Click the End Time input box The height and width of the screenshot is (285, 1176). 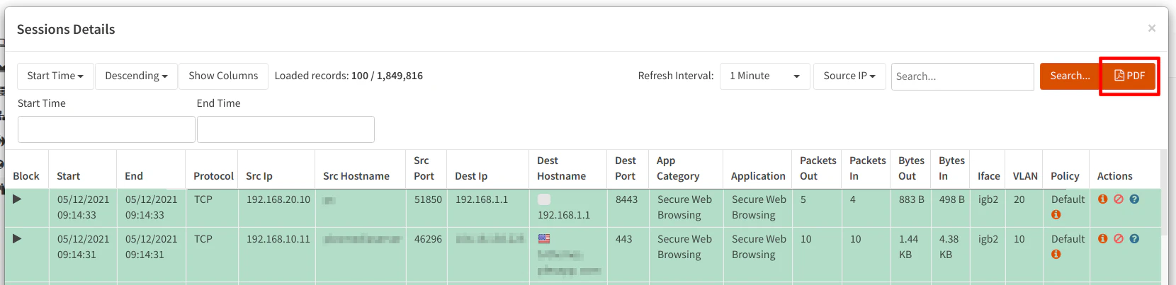tap(285, 129)
